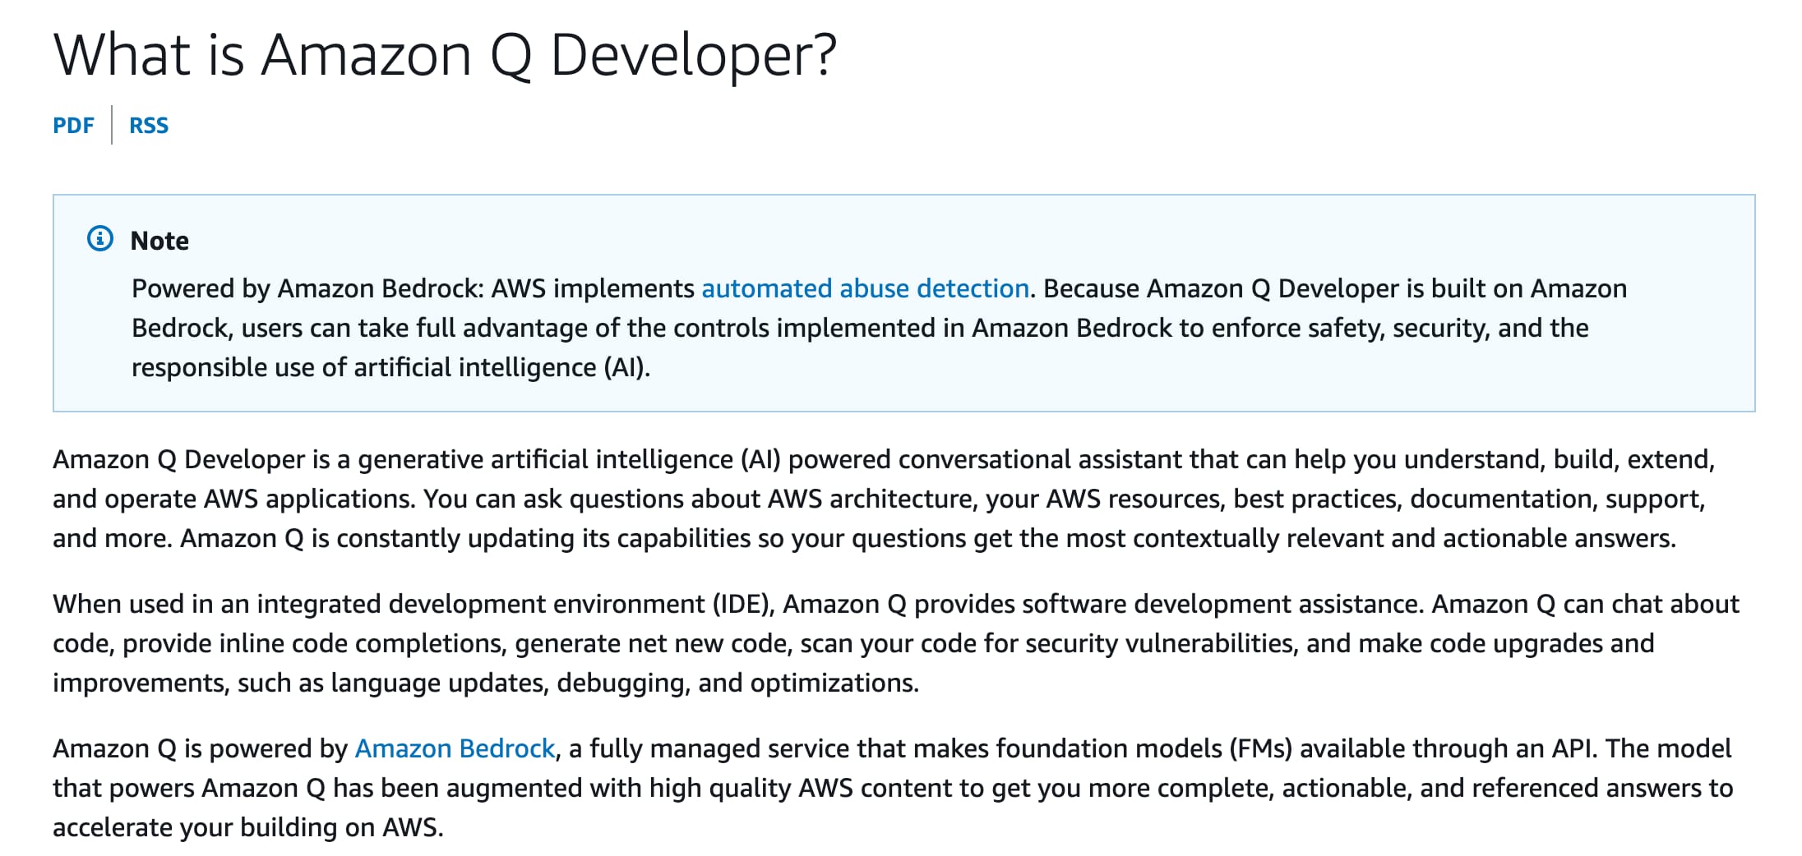The height and width of the screenshot is (856, 1802).
Task: Click the 'What is Amazon Q Developer?' heading
Action: (445, 55)
